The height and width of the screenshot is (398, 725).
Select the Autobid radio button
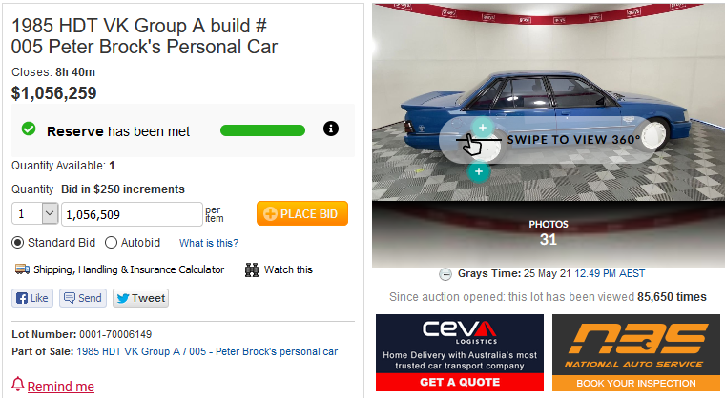pyautogui.click(x=111, y=243)
